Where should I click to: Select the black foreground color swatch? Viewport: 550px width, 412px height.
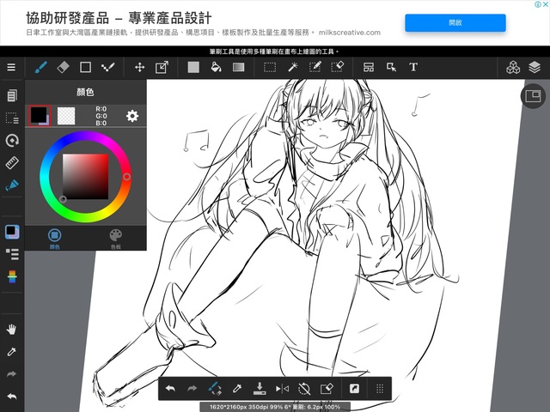39,115
